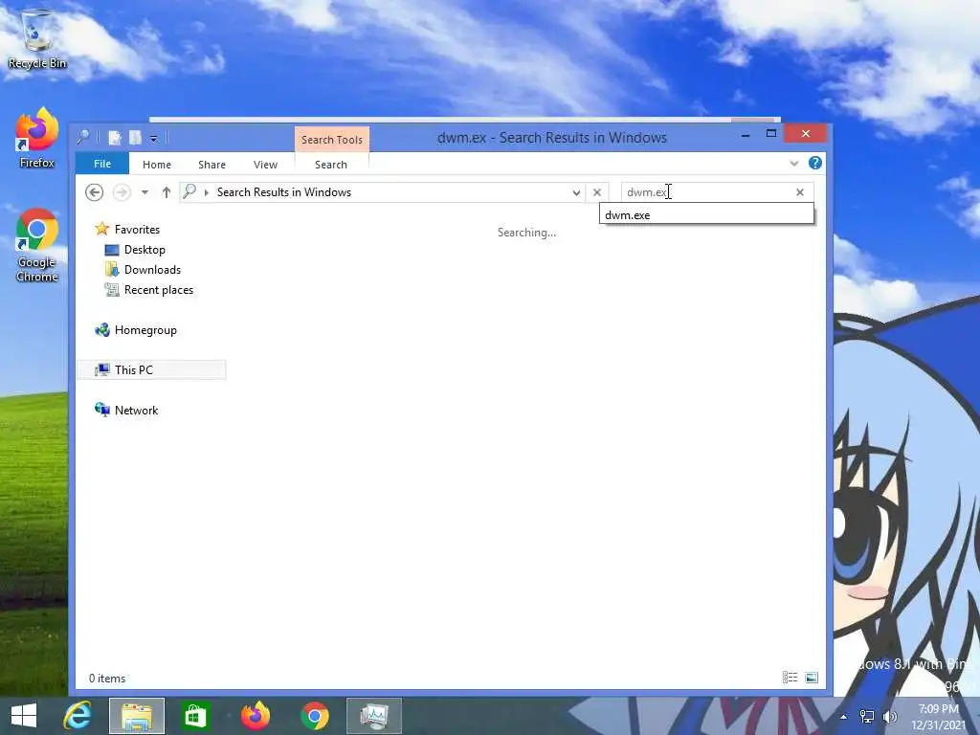Open the File menu
Image resolution: width=980 pixels, height=735 pixels.
click(x=101, y=164)
